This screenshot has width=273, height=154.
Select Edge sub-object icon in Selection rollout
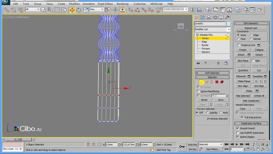click(206, 82)
